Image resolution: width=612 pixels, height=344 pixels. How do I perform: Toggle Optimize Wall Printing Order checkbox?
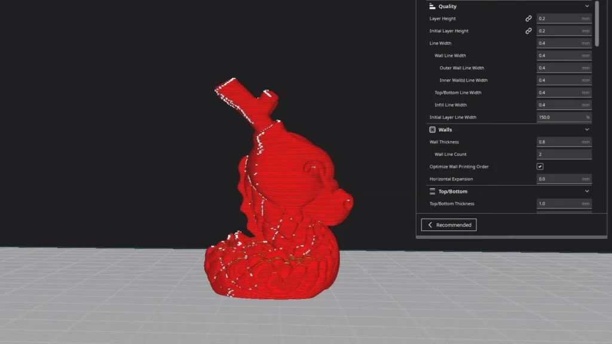(540, 167)
